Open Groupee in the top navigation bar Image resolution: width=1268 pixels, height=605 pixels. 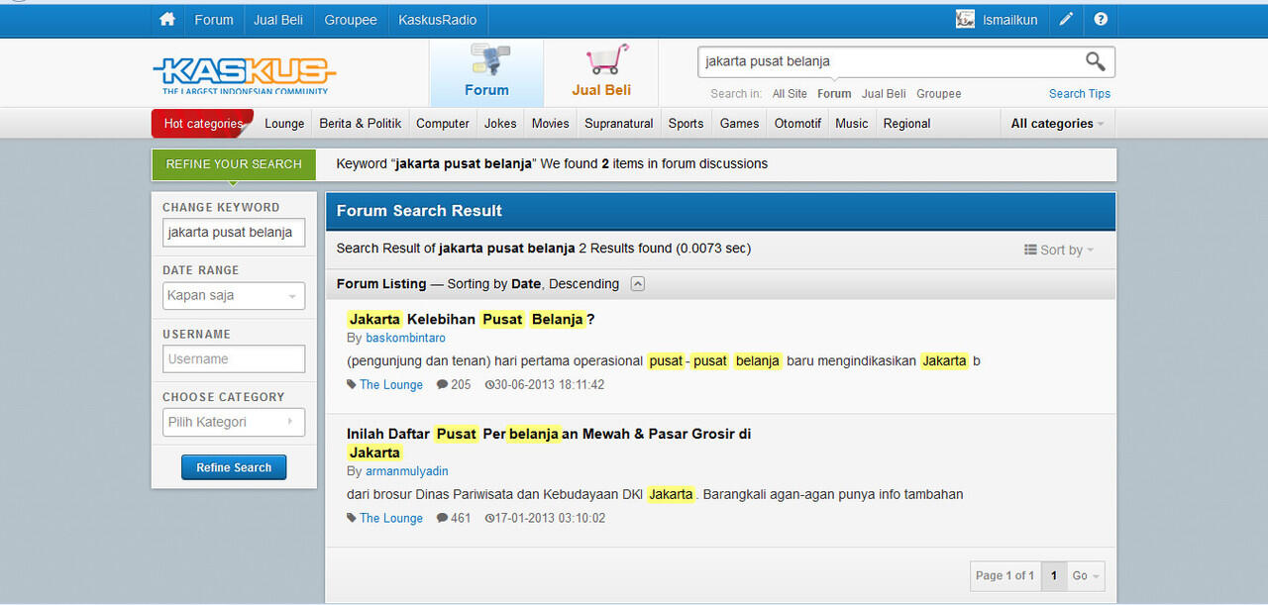pos(351,20)
